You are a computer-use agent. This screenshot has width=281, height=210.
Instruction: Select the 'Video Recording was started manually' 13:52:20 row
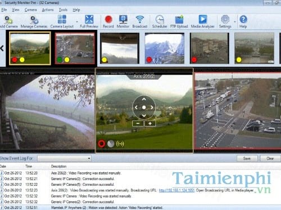click(140, 173)
